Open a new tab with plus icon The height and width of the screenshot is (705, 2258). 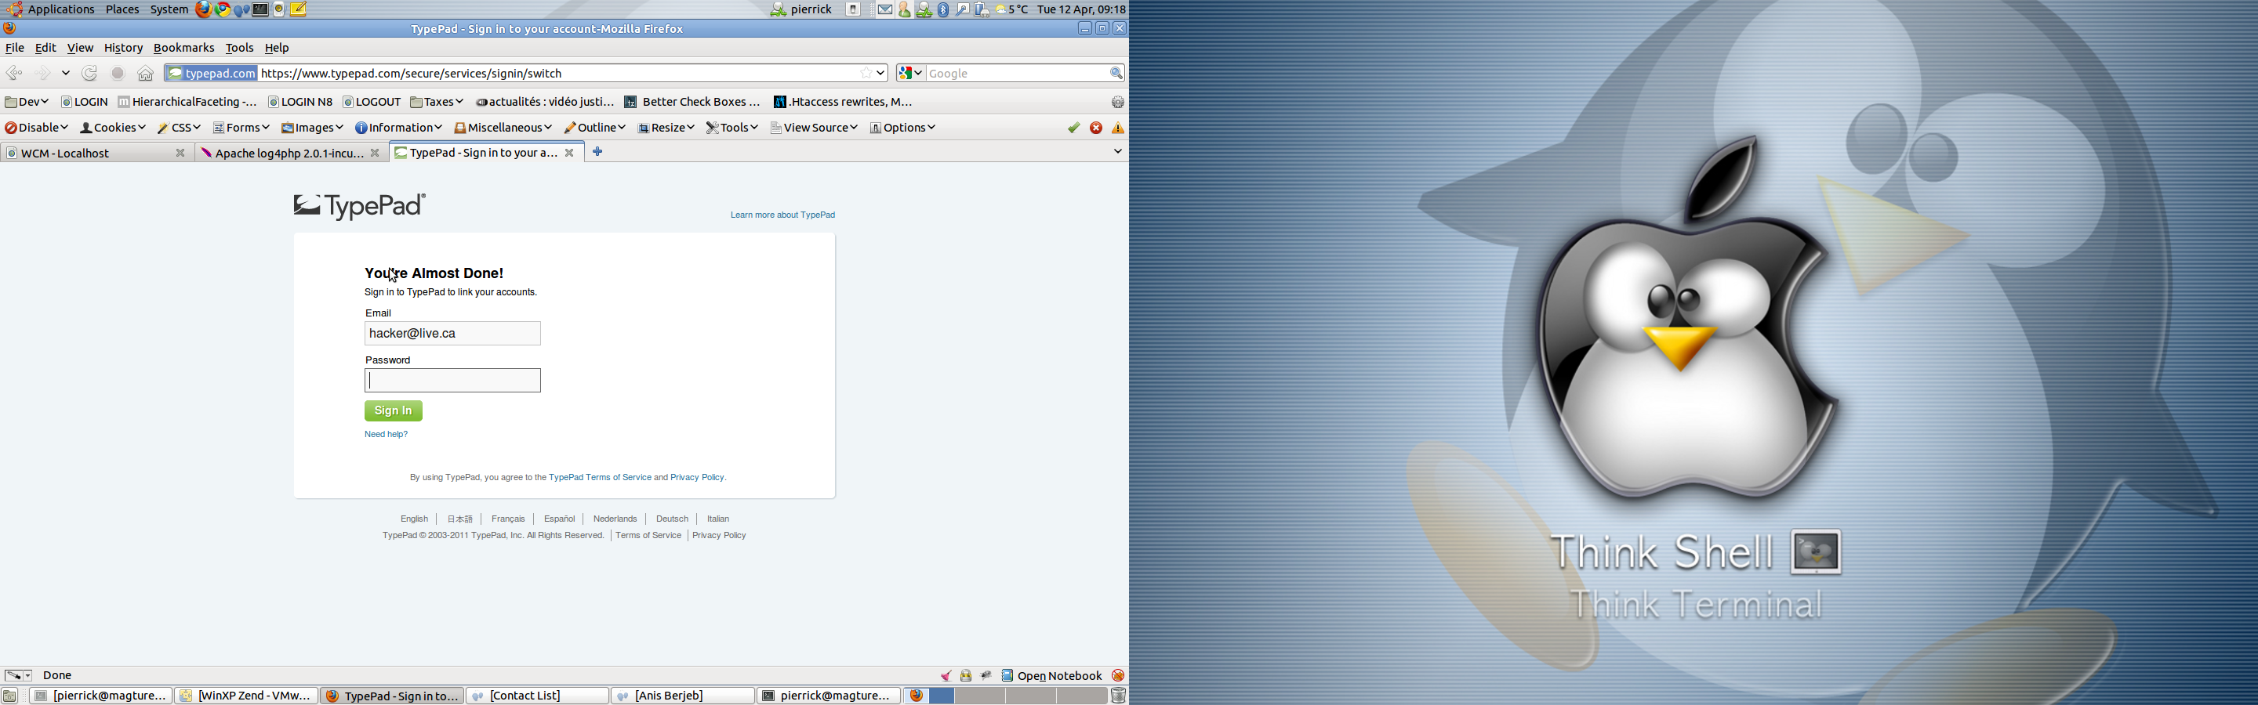click(x=597, y=153)
